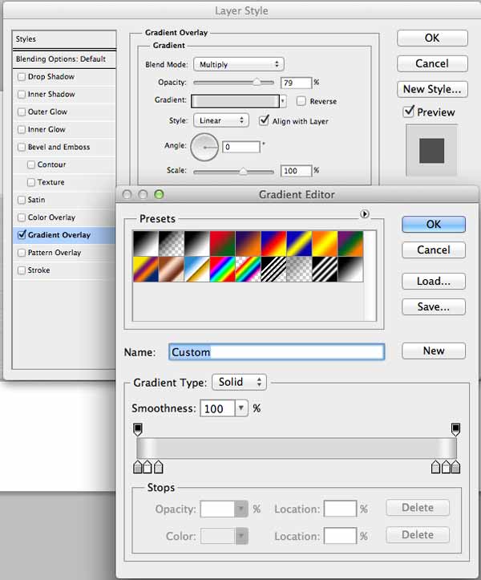Viewport: 481px width, 580px height.
Task: Click the New gradient button
Action: (434, 351)
